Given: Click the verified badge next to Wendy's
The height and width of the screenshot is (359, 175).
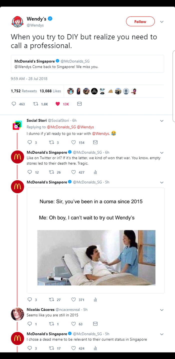Looking at the screenshot, I should tap(50, 19).
